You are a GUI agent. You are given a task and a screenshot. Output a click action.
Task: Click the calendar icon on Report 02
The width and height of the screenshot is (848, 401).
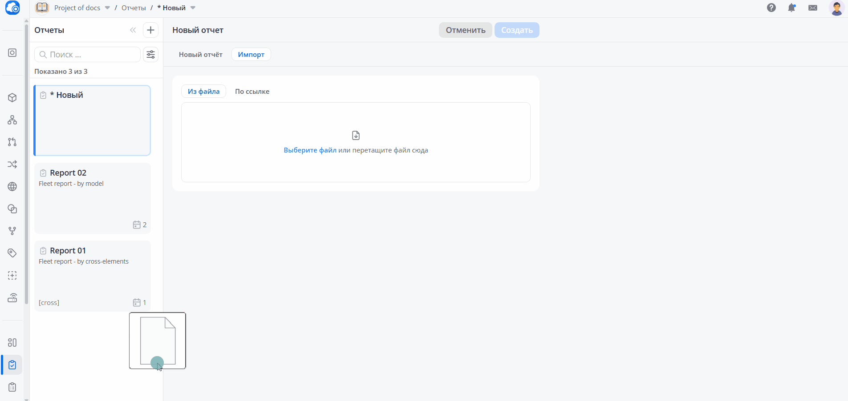tap(137, 225)
